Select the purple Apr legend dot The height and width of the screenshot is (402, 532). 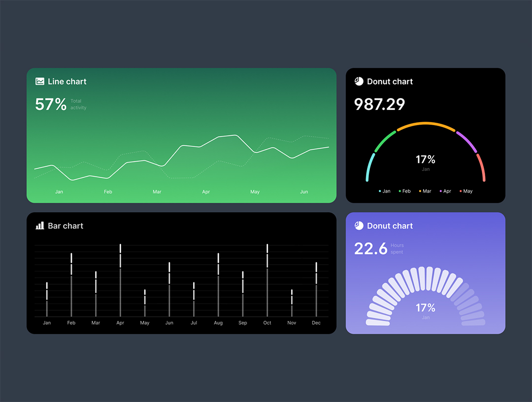440,191
